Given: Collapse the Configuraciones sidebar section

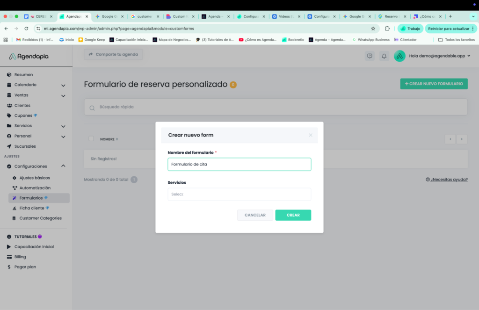Looking at the screenshot, I should coord(63,166).
